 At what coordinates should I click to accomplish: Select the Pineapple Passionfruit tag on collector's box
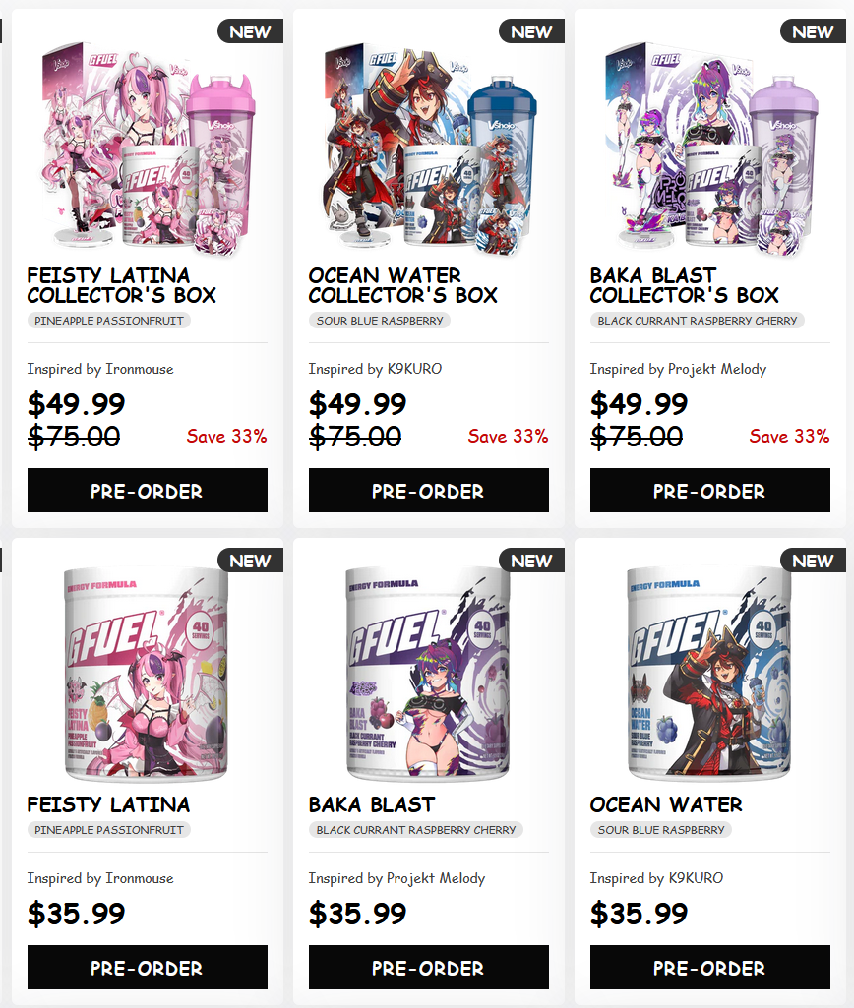(x=108, y=321)
